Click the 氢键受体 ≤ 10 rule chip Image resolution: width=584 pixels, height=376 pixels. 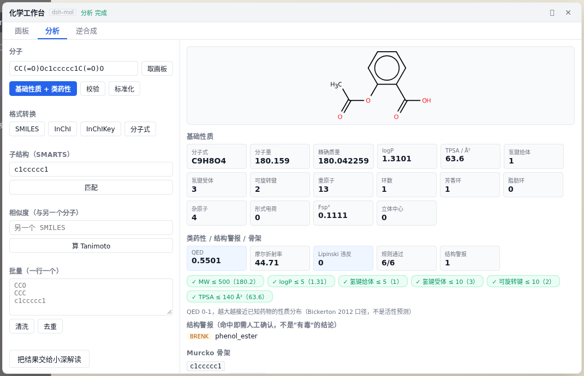(448, 282)
